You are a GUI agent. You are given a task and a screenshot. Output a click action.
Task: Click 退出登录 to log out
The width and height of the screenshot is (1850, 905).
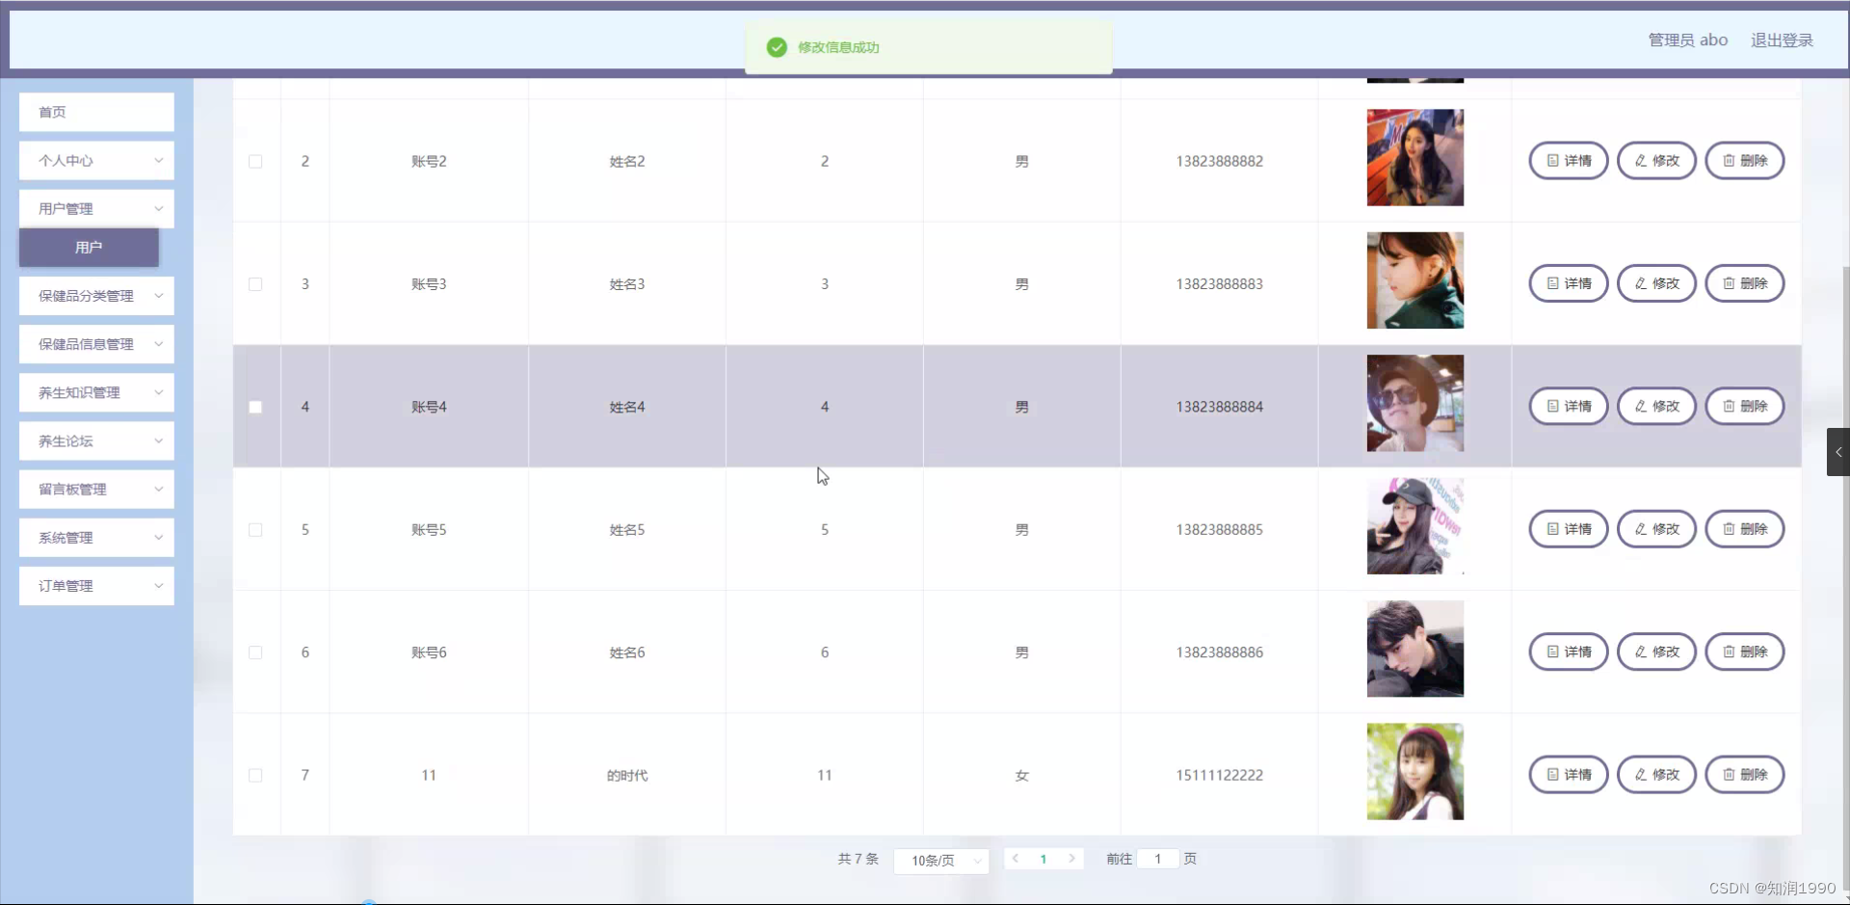click(1782, 40)
